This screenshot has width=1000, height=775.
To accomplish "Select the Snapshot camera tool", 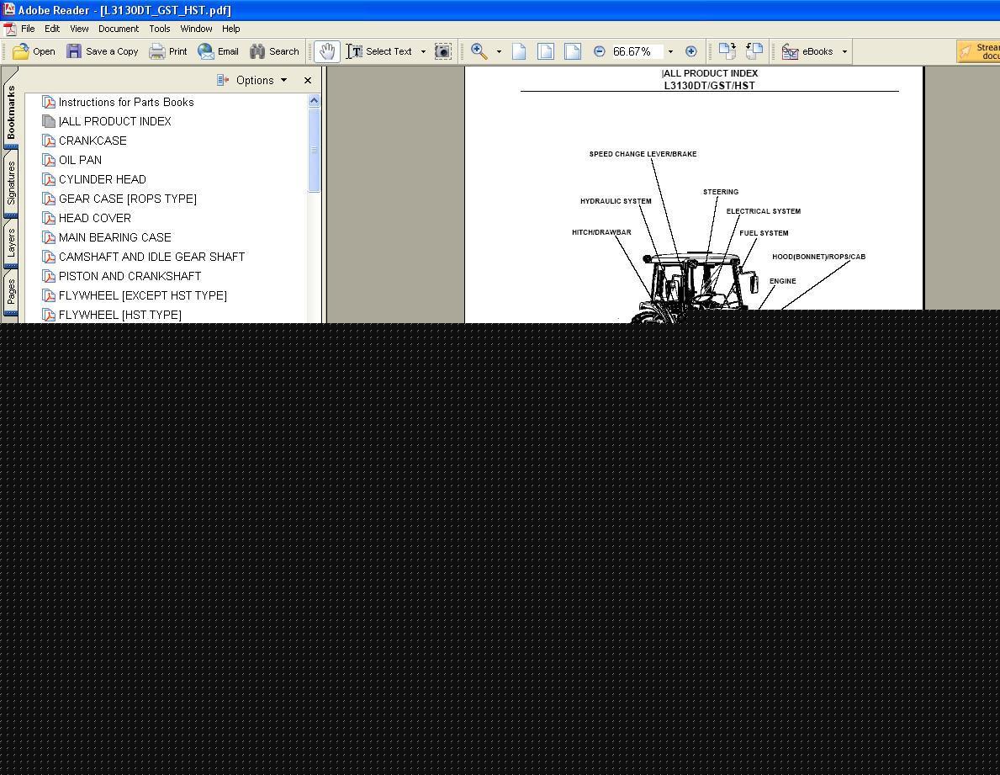I will tap(442, 51).
